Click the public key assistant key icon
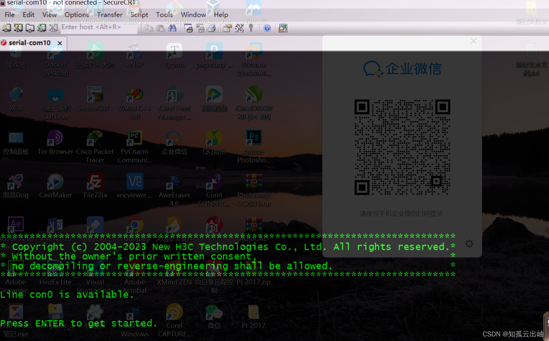 click(251, 28)
